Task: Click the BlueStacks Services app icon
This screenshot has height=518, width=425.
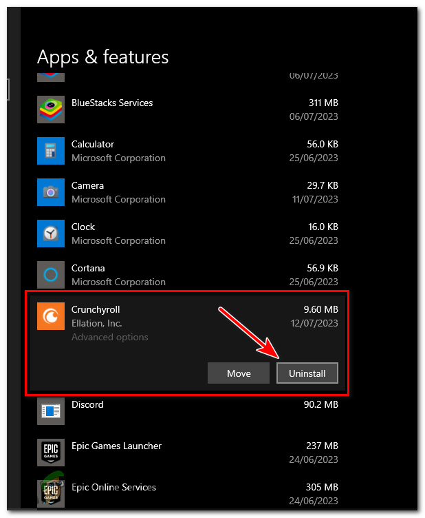Action: 51,110
